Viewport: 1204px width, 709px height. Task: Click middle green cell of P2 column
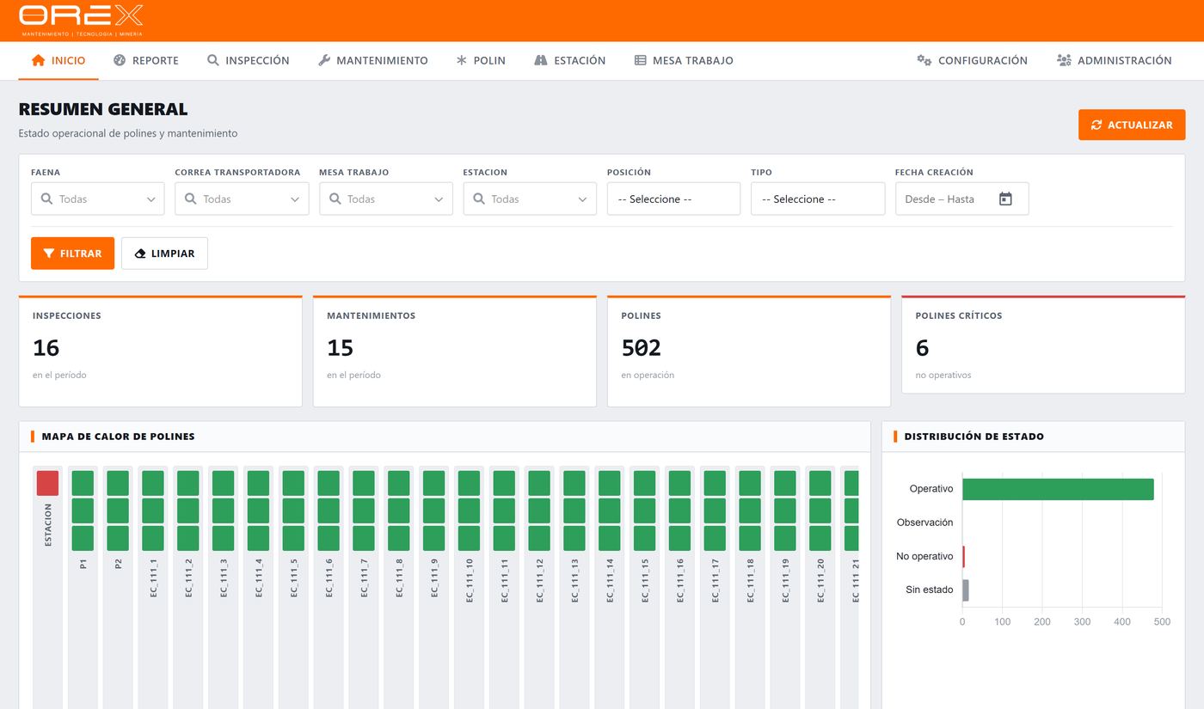pos(118,510)
